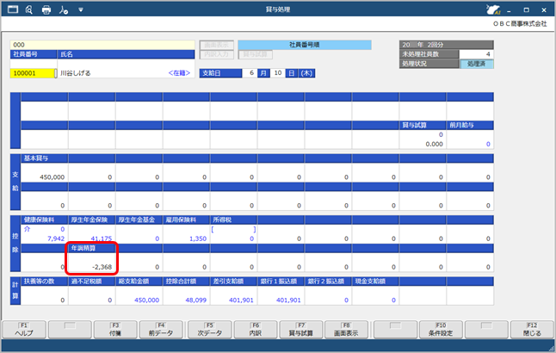
Task: Click the F3 付箋 button
Action: point(115,330)
